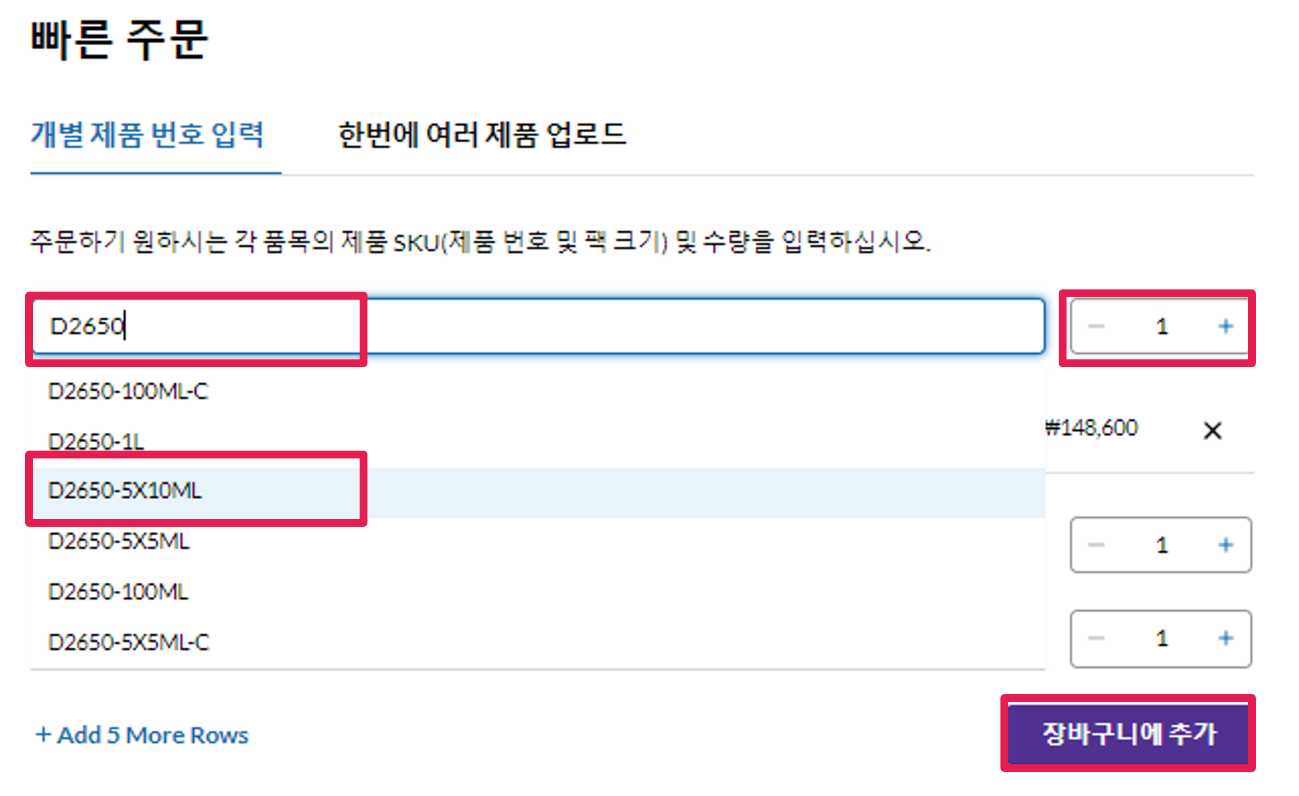Open 한번에 여러 제품 업로드 tab
Image resolution: width=1299 pixels, height=796 pixels.
pyautogui.click(x=482, y=135)
